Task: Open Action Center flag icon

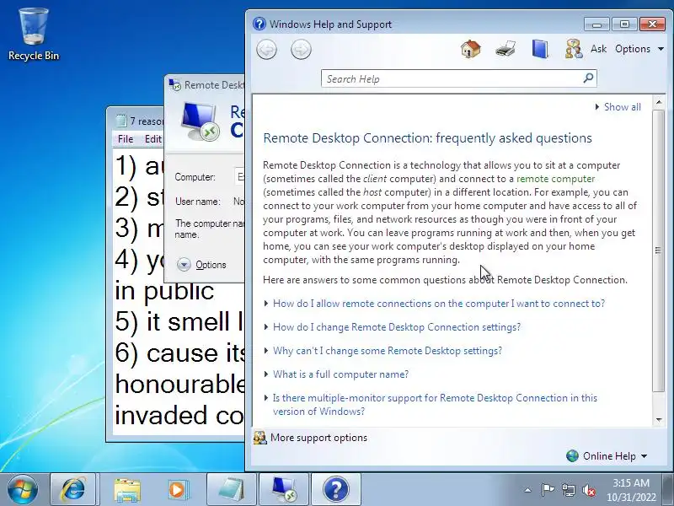Action: point(548,490)
